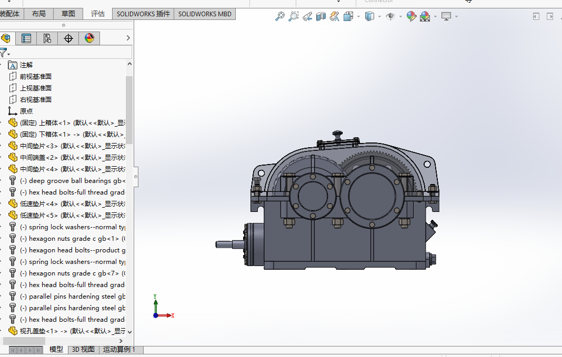Viewport: 562px width, 357px height.
Task: Toggle the Section View tool
Action: pyautogui.click(x=321, y=16)
